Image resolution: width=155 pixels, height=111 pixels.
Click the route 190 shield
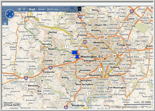71,32
